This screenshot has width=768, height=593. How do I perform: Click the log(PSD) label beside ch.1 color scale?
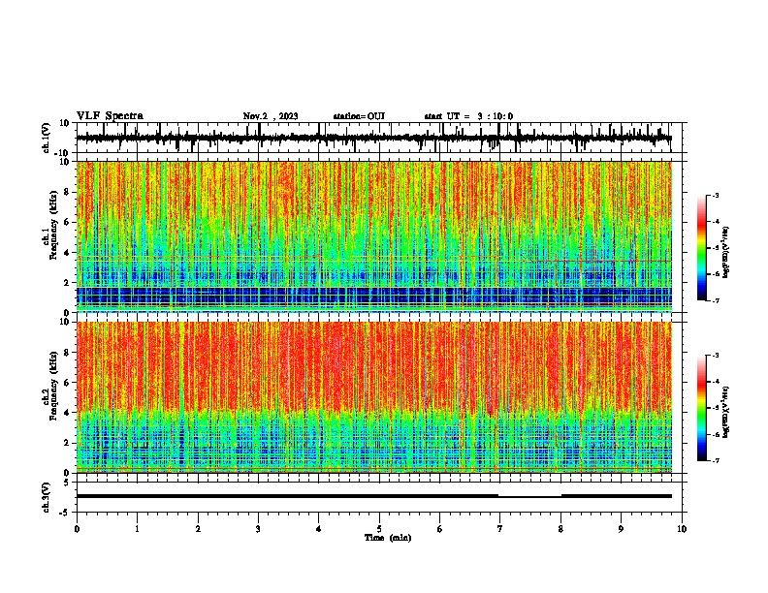point(726,253)
